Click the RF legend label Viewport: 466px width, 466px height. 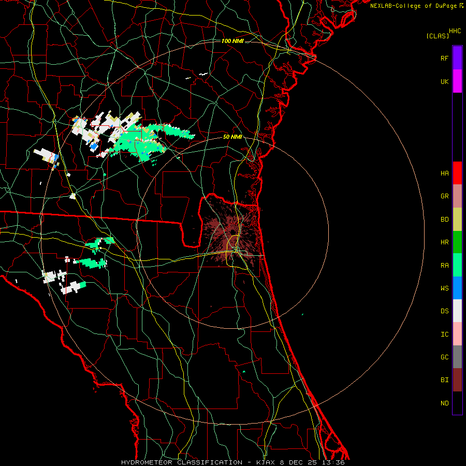click(444, 58)
